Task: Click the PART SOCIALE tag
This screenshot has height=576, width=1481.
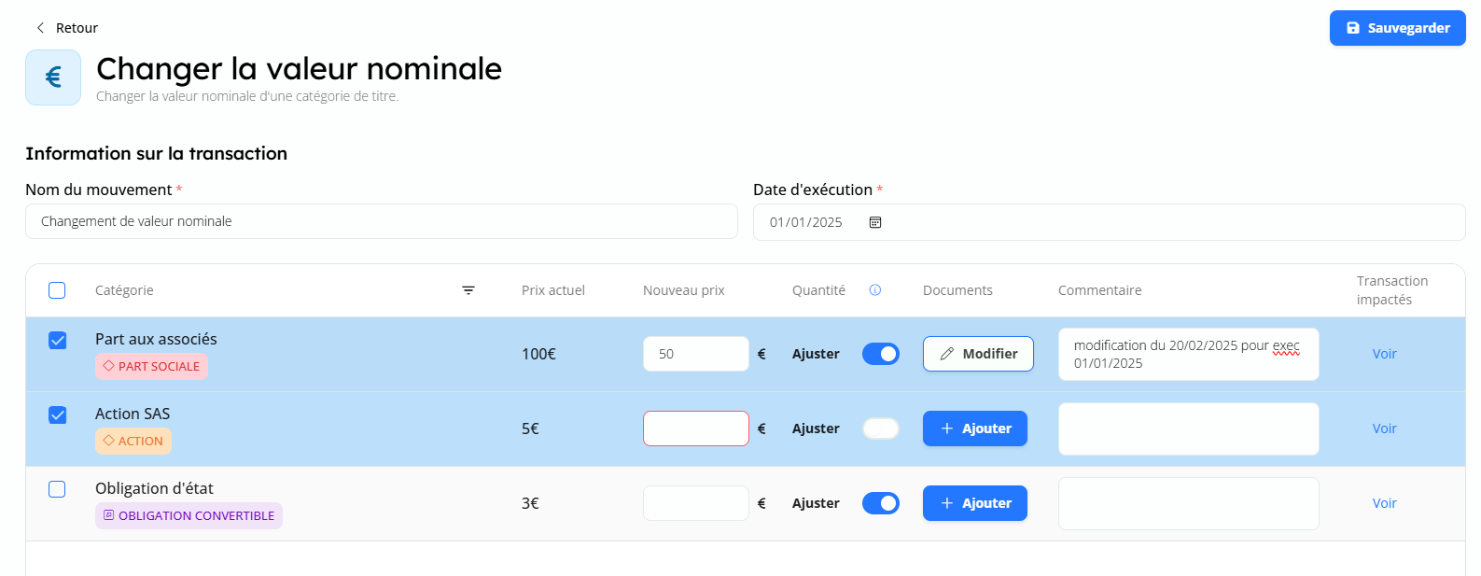Action: tap(151, 366)
